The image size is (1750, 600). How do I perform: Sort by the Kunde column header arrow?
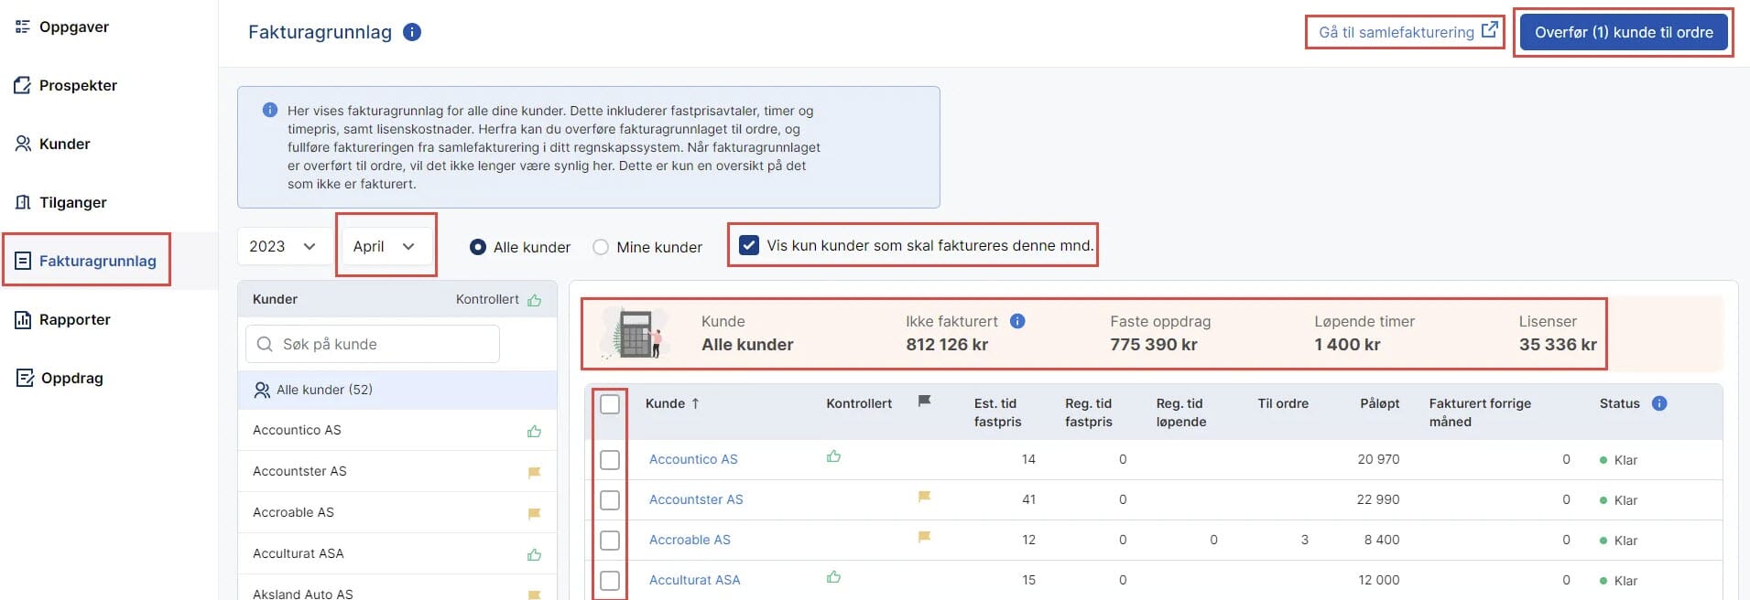pyautogui.click(x=695, y=403)
